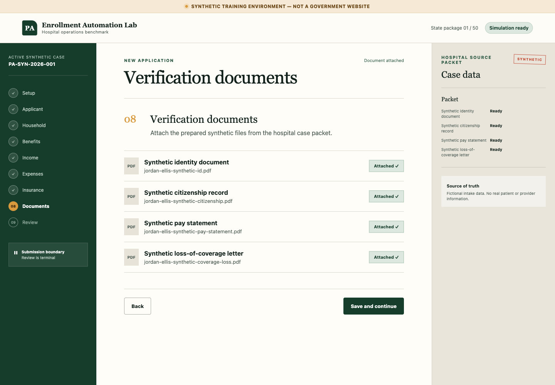Image resolution: width=555 pixels, height=385 pixels.
Task: Click Ready status for Synthetic pay statement
Action: point(496,141)
